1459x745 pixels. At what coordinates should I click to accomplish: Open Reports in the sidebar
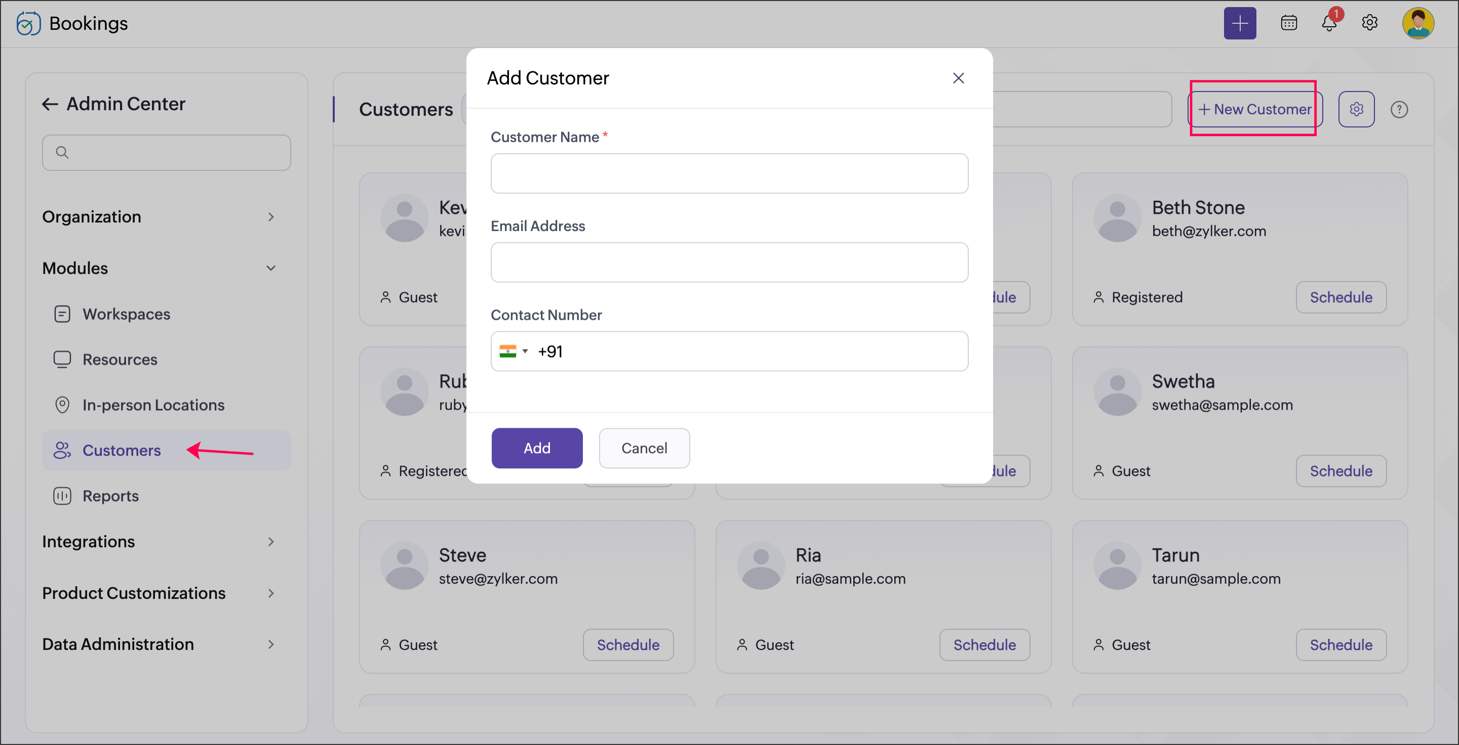[110, 496]
